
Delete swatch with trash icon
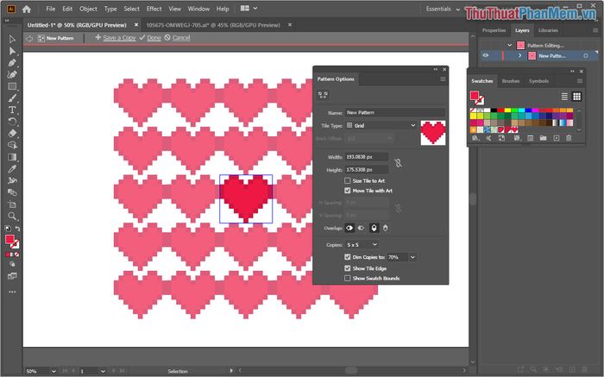pos(569,138)
